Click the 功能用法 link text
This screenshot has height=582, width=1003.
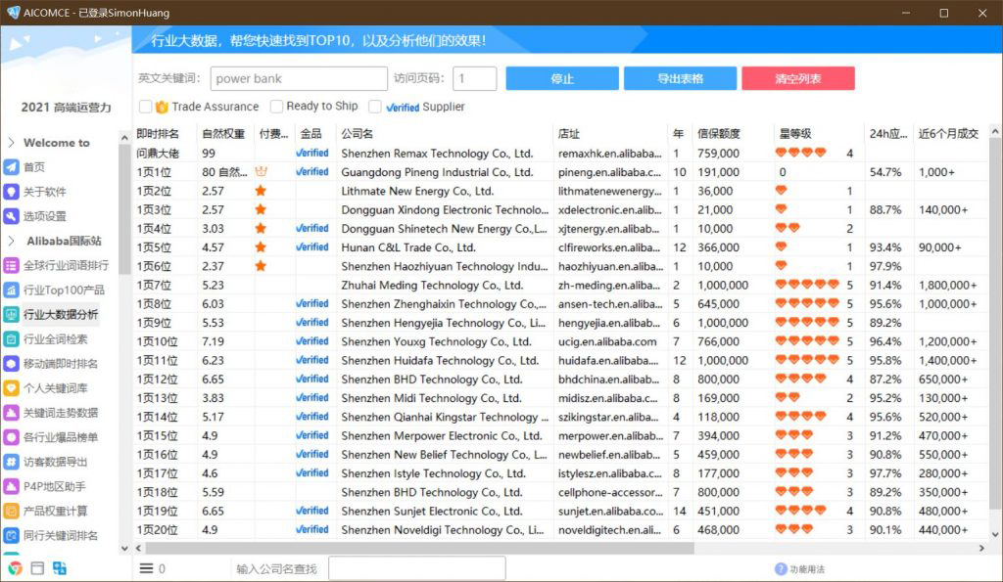click(807, 569)
